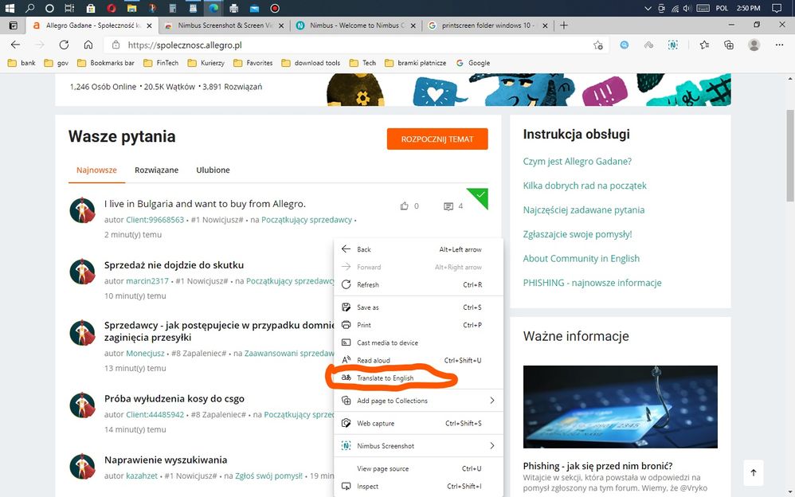Launch Opera from the taskbar
This screenshot has width=795, height=497.
(x=111, y=8)
